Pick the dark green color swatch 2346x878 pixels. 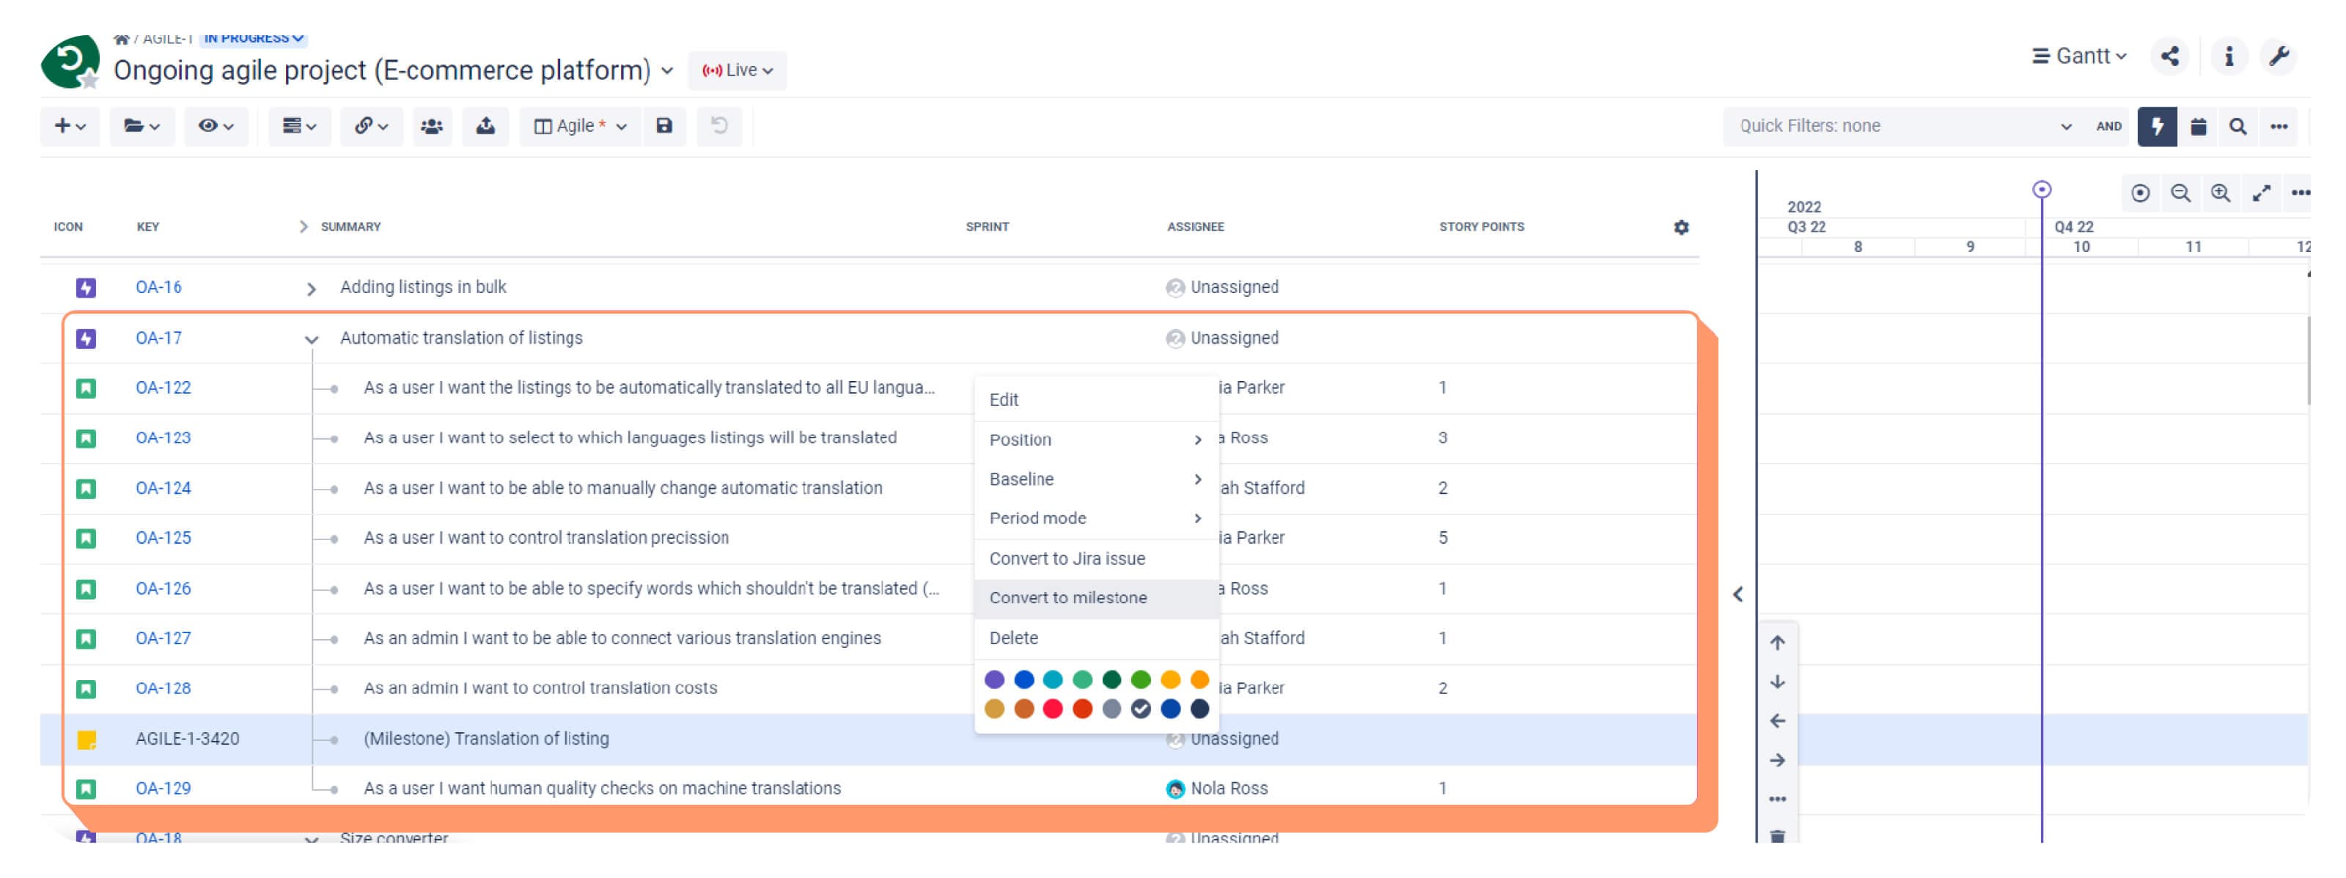(x=1111, y=679)
